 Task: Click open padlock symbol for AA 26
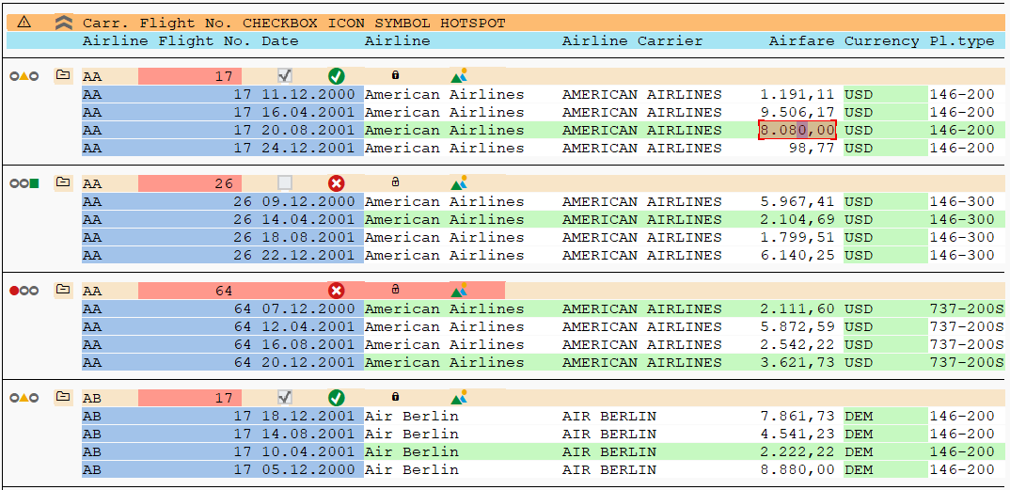click(x=396, y=182)
